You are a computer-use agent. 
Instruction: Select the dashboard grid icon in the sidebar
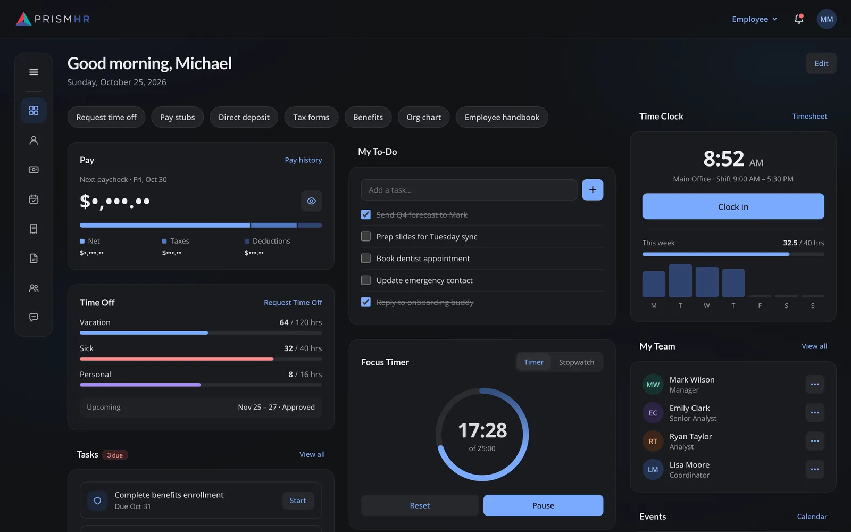34,111
